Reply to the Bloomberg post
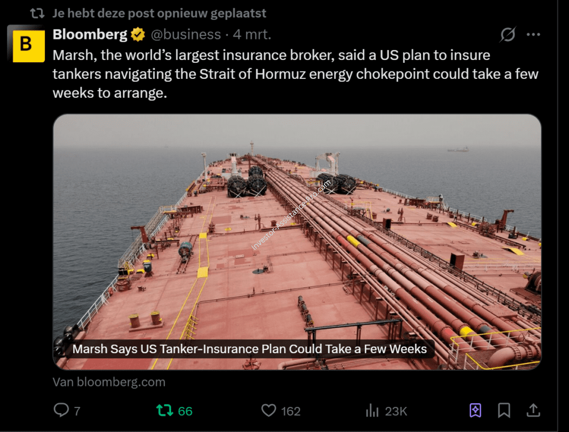 pyautogui.click(x=61, y=411)
